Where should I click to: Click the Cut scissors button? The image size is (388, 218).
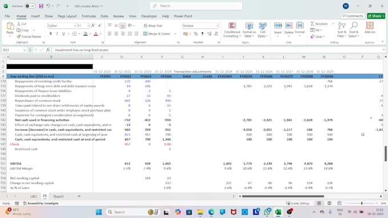click(x=22, y=24)
